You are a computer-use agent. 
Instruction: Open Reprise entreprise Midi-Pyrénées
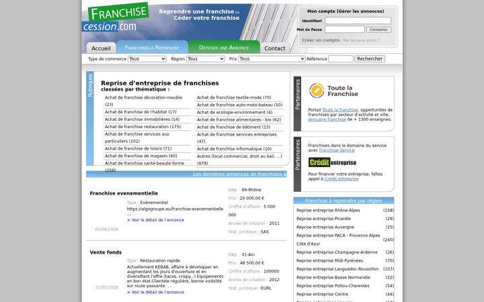pyautogui.click(x=329, y=260)
